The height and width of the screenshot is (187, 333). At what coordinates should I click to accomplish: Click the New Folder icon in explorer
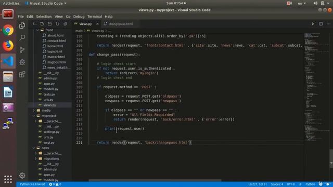tap(50, 24)
